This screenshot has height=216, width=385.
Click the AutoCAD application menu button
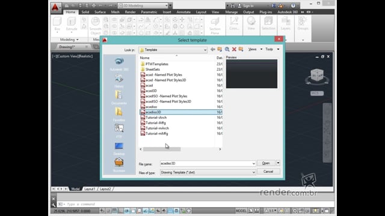point(55,7)
